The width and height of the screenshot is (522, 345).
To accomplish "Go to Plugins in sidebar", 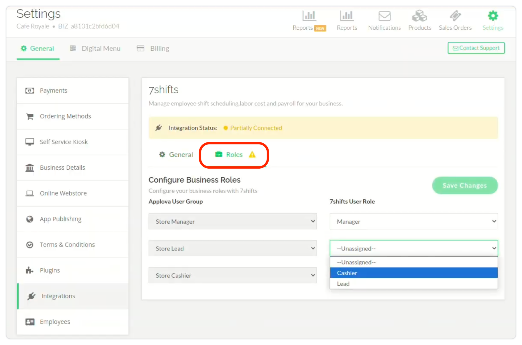I will (73, 270).
